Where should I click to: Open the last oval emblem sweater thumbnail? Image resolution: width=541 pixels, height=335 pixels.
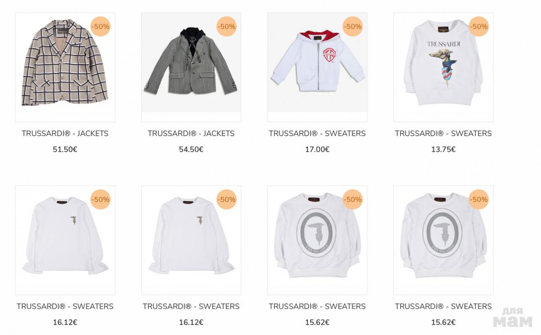click(443, 240)
